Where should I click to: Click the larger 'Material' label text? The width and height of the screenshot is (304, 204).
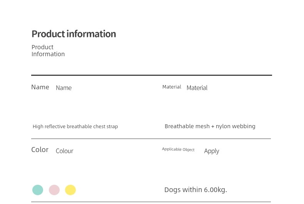coord(197,88)
